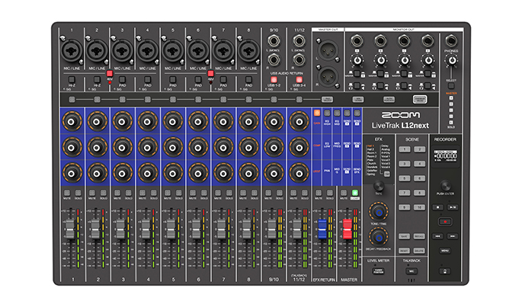Click the DECAY/FEEDBACK effect knob
Image resolution: width=522 pixels, height=307 pixels.
[379, 238]
